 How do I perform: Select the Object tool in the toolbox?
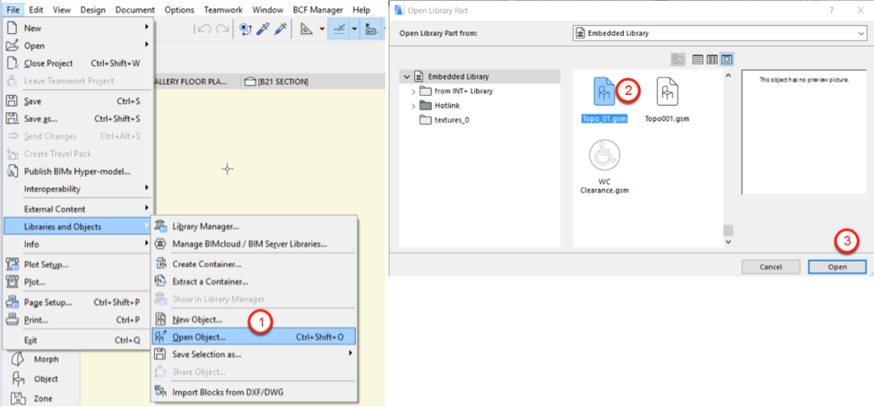36,378
